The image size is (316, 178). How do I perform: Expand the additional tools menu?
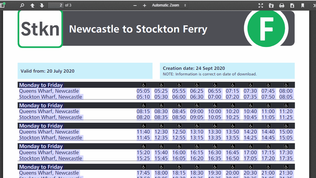(x=314, y=5)
